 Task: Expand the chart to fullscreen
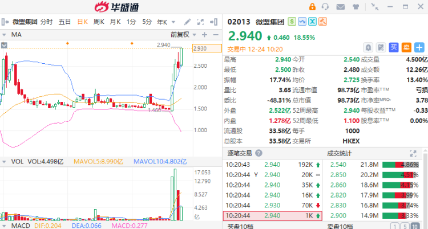click(x=200, y=22)
